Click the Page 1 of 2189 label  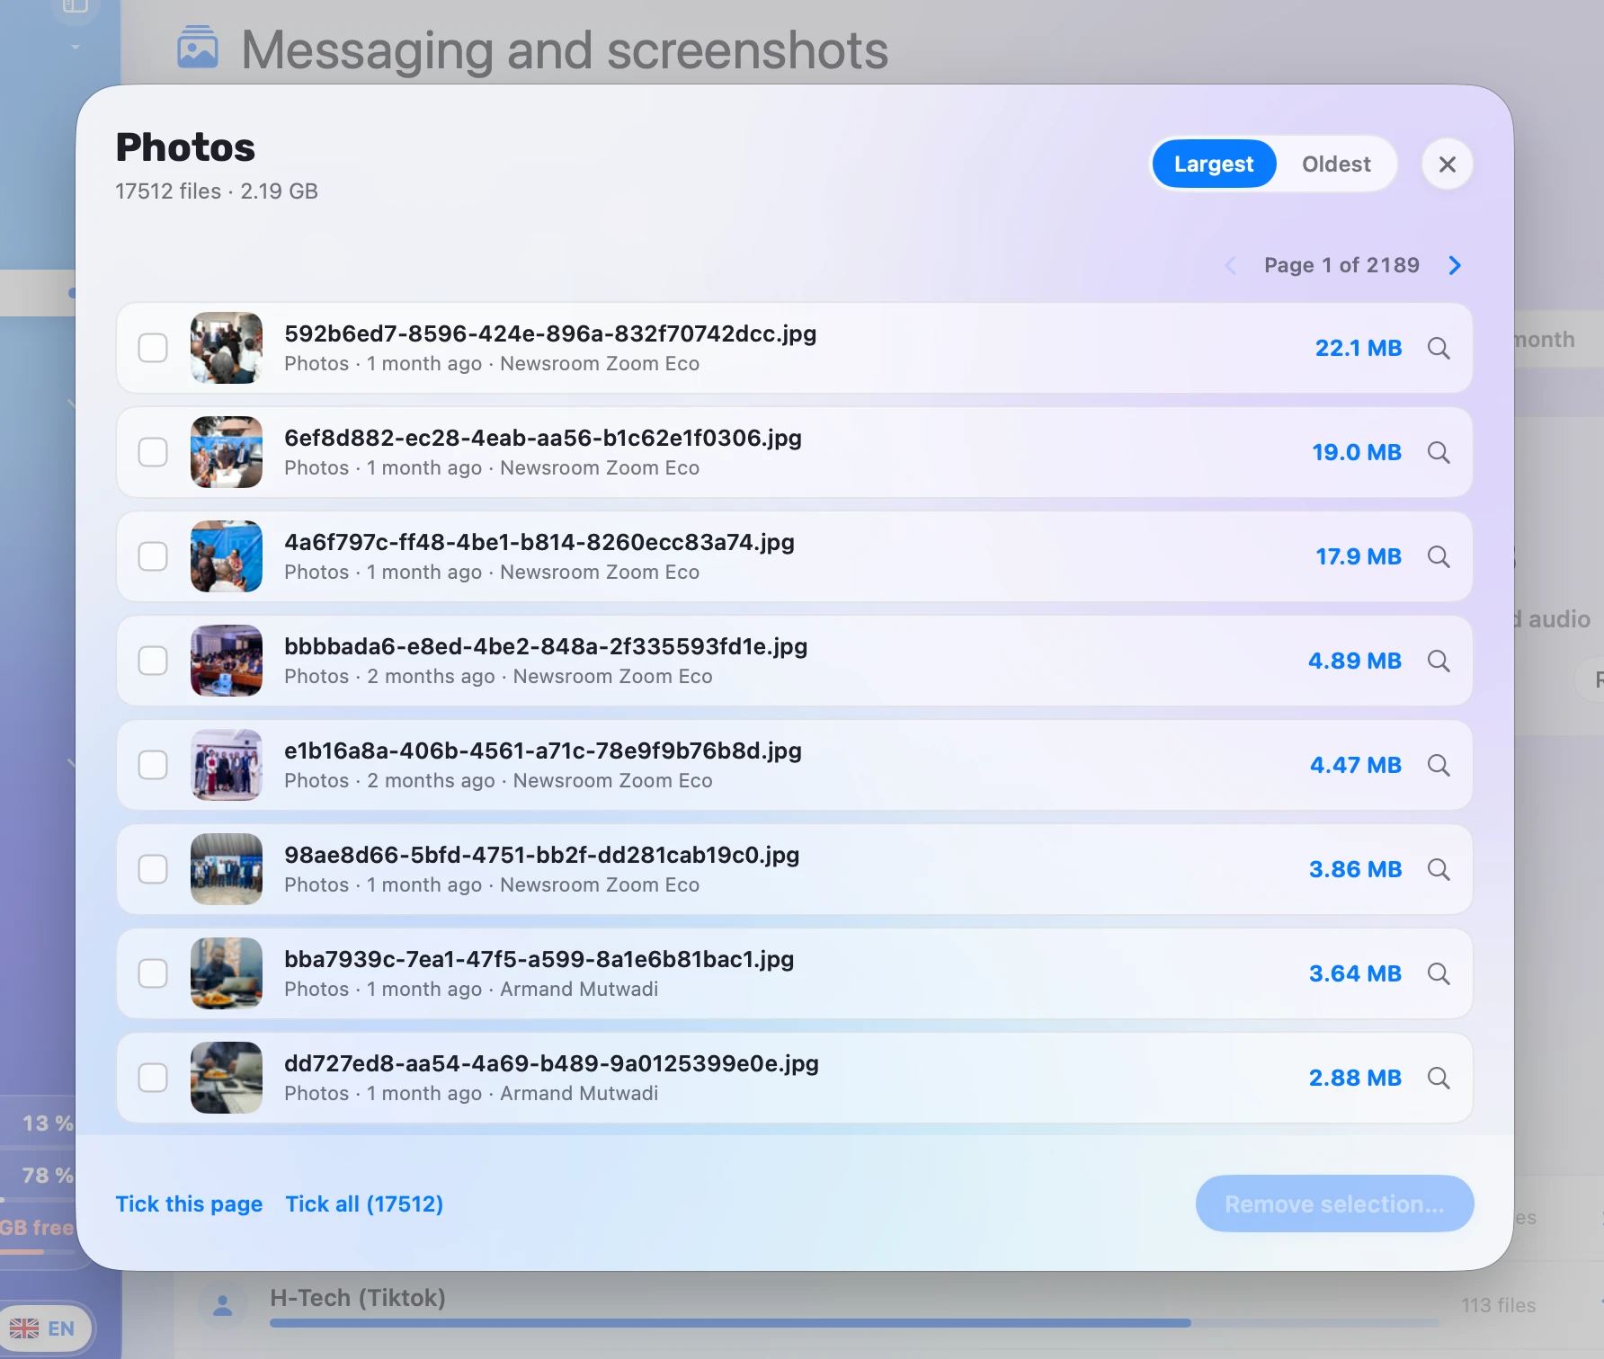click(x=1341, y=265)
